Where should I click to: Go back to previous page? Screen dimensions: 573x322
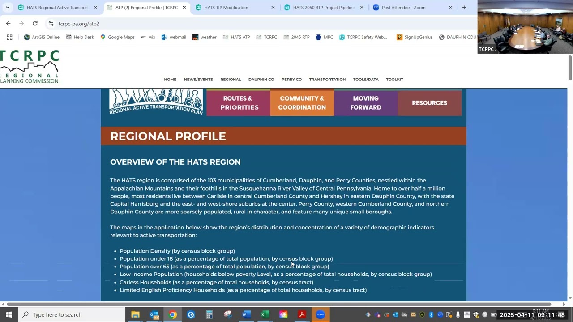click(8, 24)
